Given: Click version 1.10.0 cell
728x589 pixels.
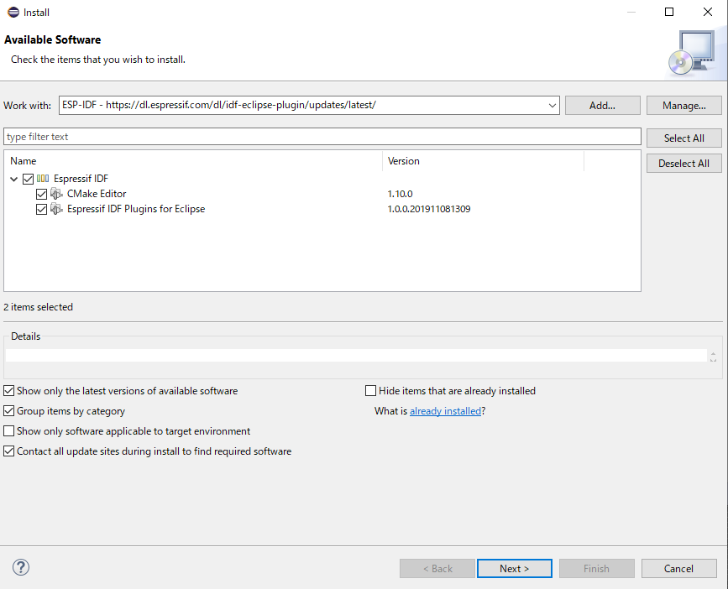Looking at the screenshot, I should point(401,194).
